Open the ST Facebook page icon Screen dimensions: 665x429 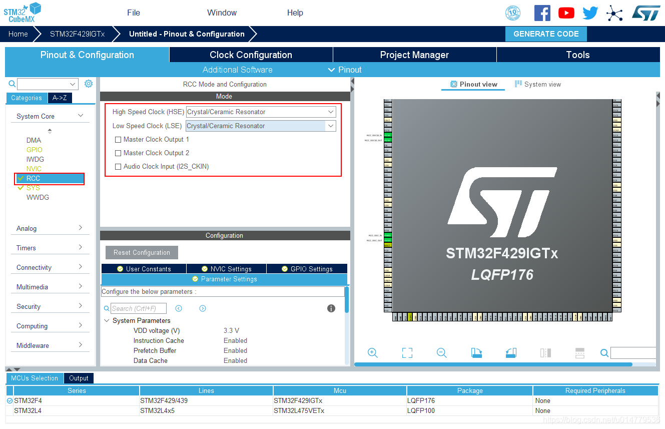click(x=542, y=13)
